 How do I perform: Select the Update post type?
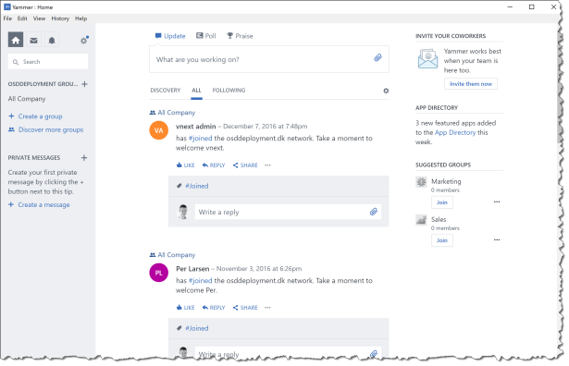click(170, 36)
